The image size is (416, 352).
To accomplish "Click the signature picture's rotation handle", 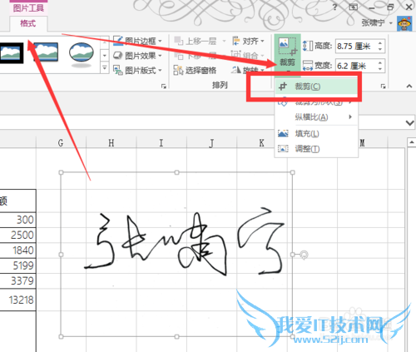I will [305, 255].
